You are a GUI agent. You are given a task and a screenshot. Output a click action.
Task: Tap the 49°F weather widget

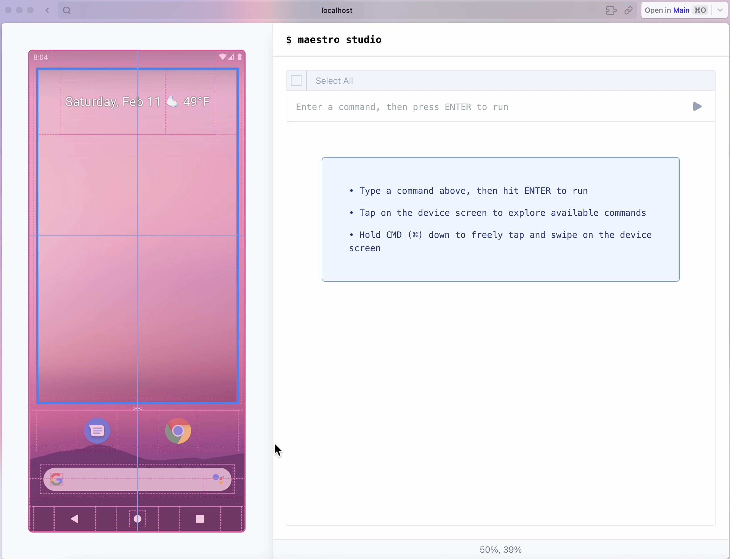coord(196,101)
